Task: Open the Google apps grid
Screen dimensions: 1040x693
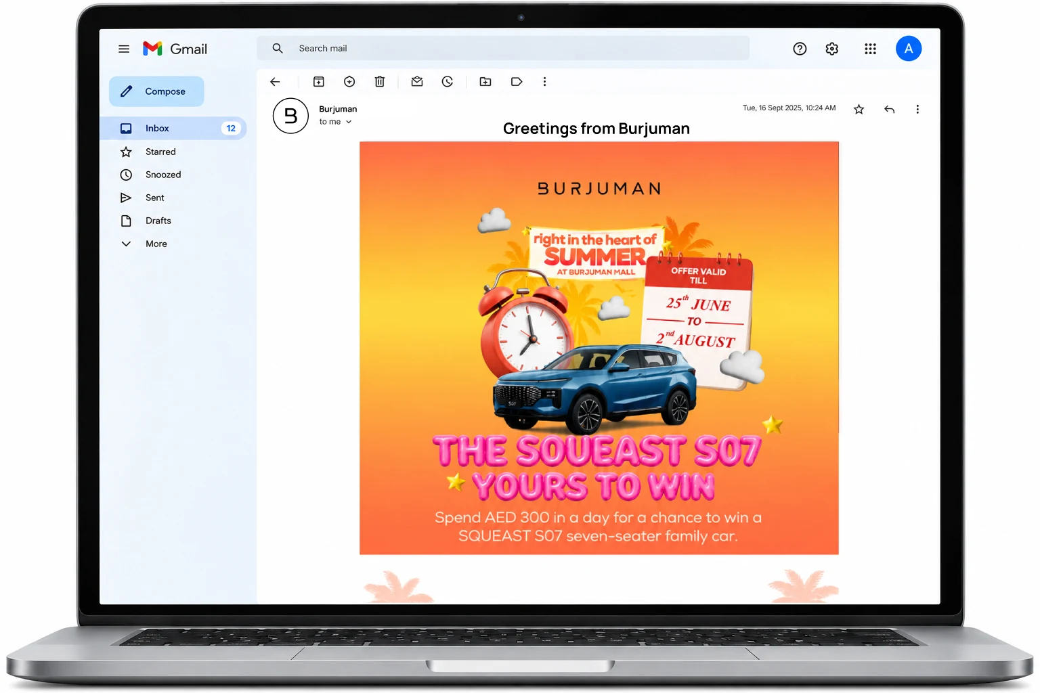Action: pyautogui.click(x=871, y=49)
